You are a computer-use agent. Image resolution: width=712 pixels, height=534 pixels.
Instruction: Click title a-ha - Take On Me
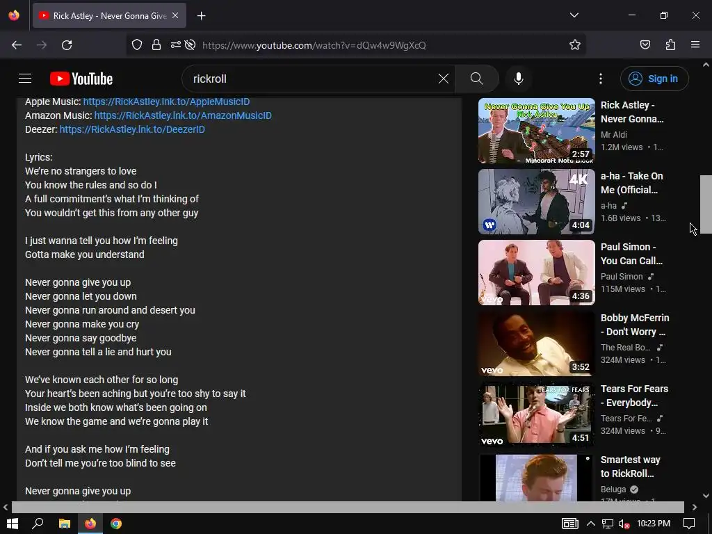click(631, 183)
